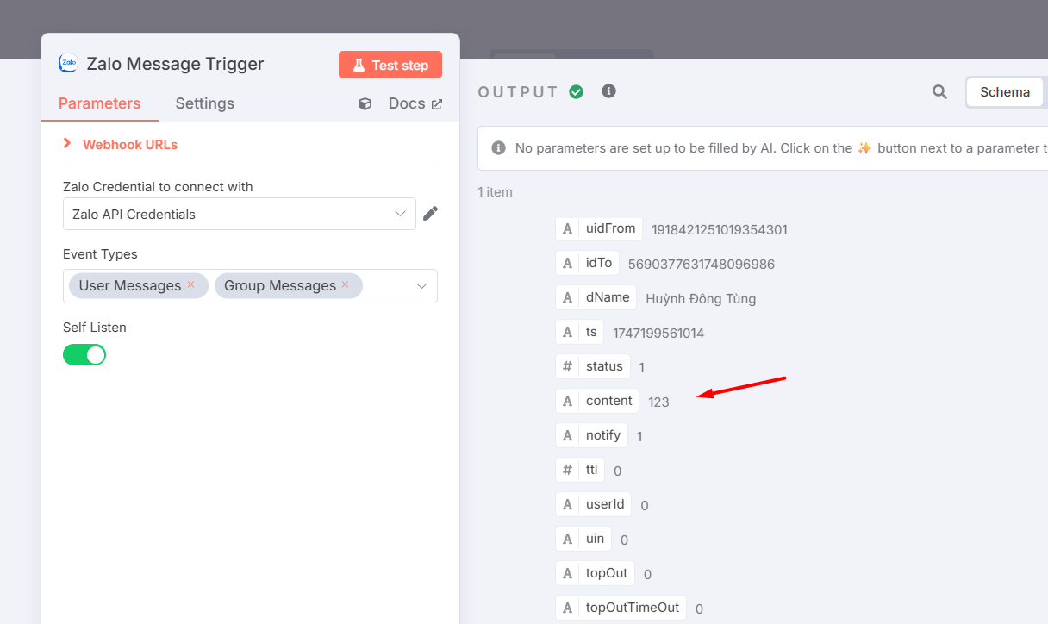
Task: Click the type icon next to dName
Action: tap(567, 297)
